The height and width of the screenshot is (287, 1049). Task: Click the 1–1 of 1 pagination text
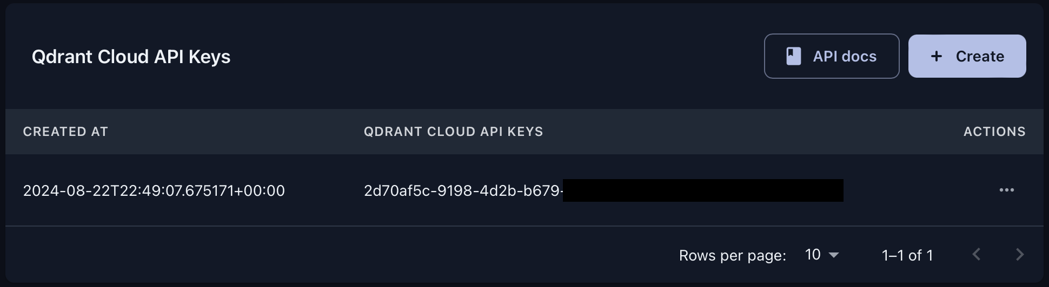click(907, 255)
